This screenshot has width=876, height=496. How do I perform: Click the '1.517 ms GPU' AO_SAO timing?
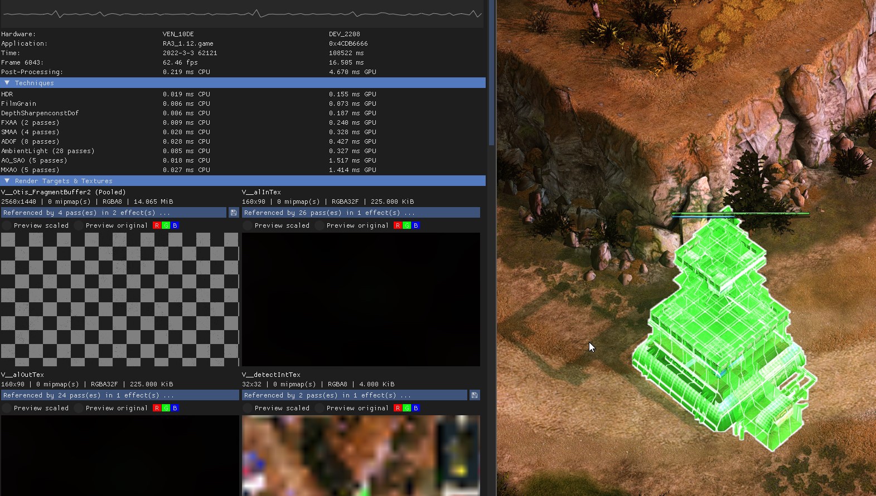(x=352, y=160)
